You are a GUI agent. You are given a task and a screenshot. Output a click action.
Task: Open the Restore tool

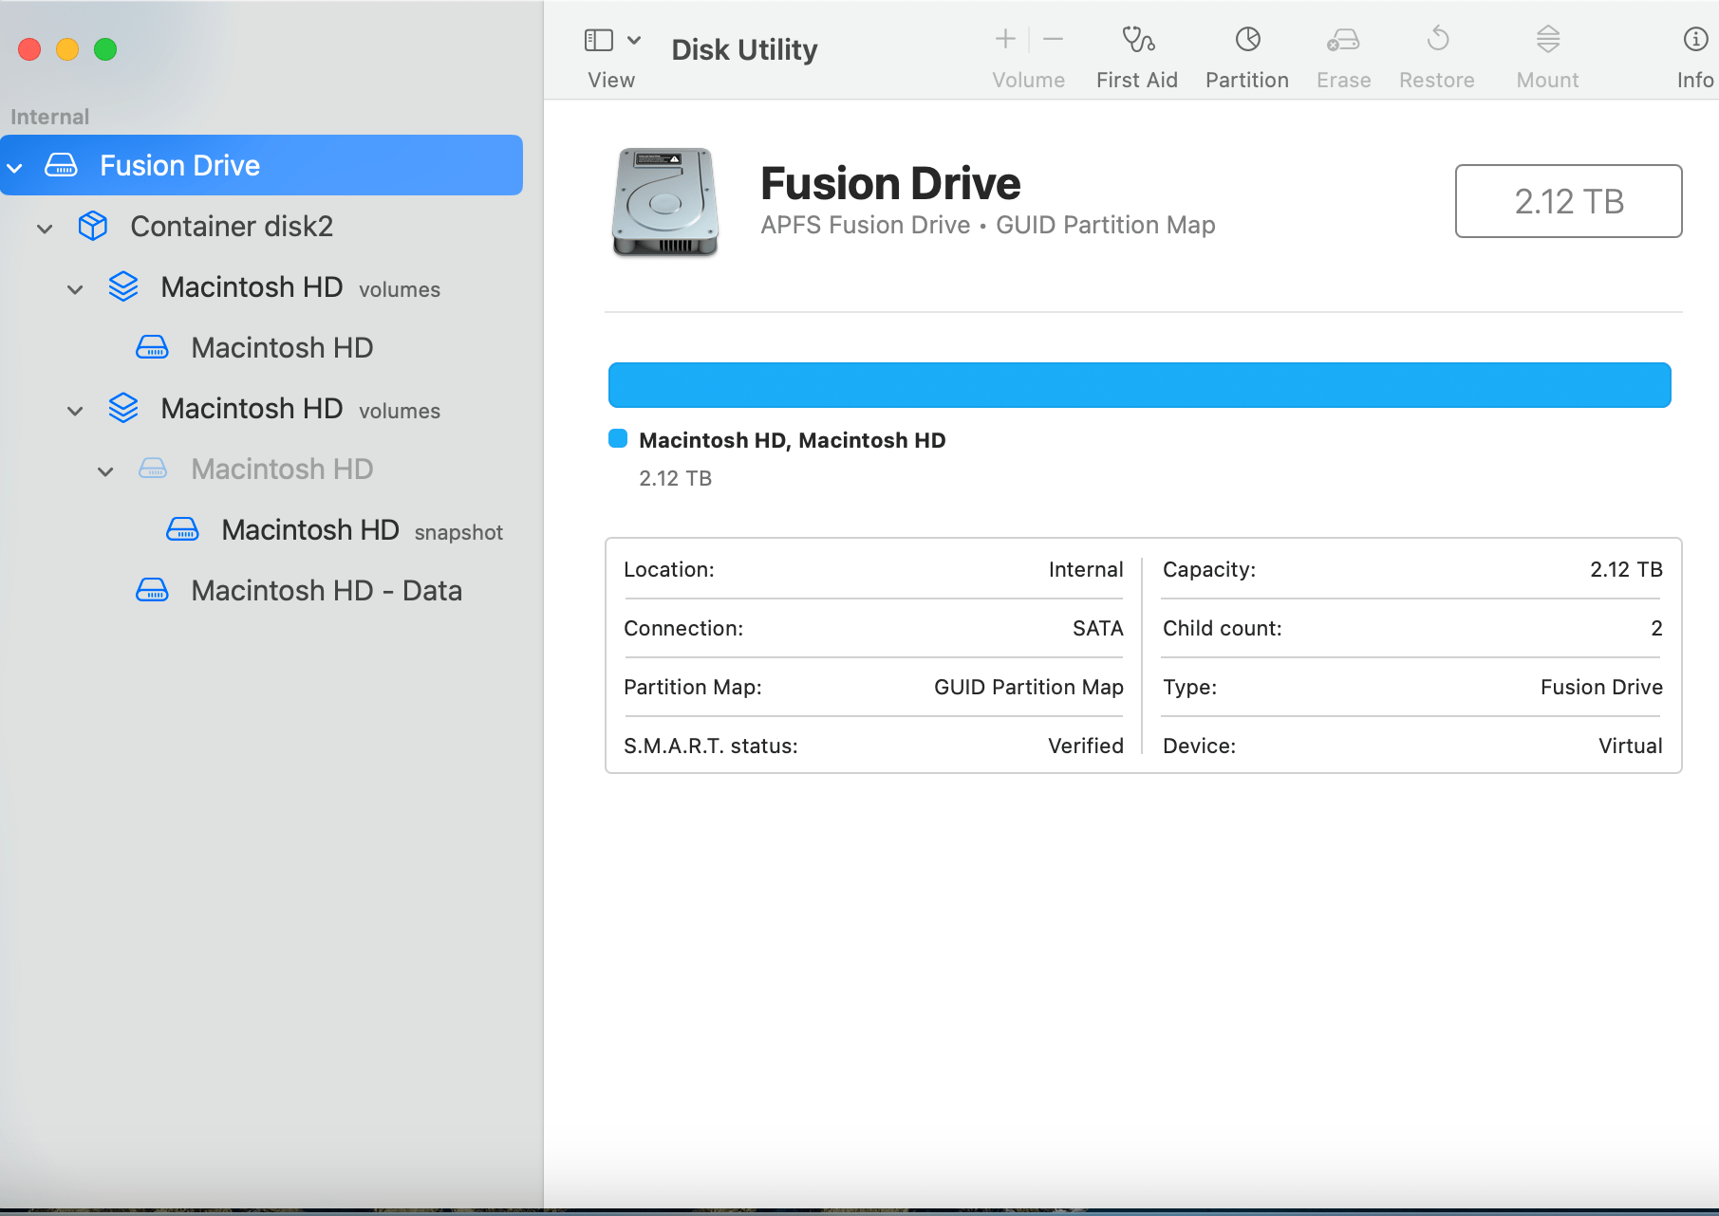[x=1436, y=54]
